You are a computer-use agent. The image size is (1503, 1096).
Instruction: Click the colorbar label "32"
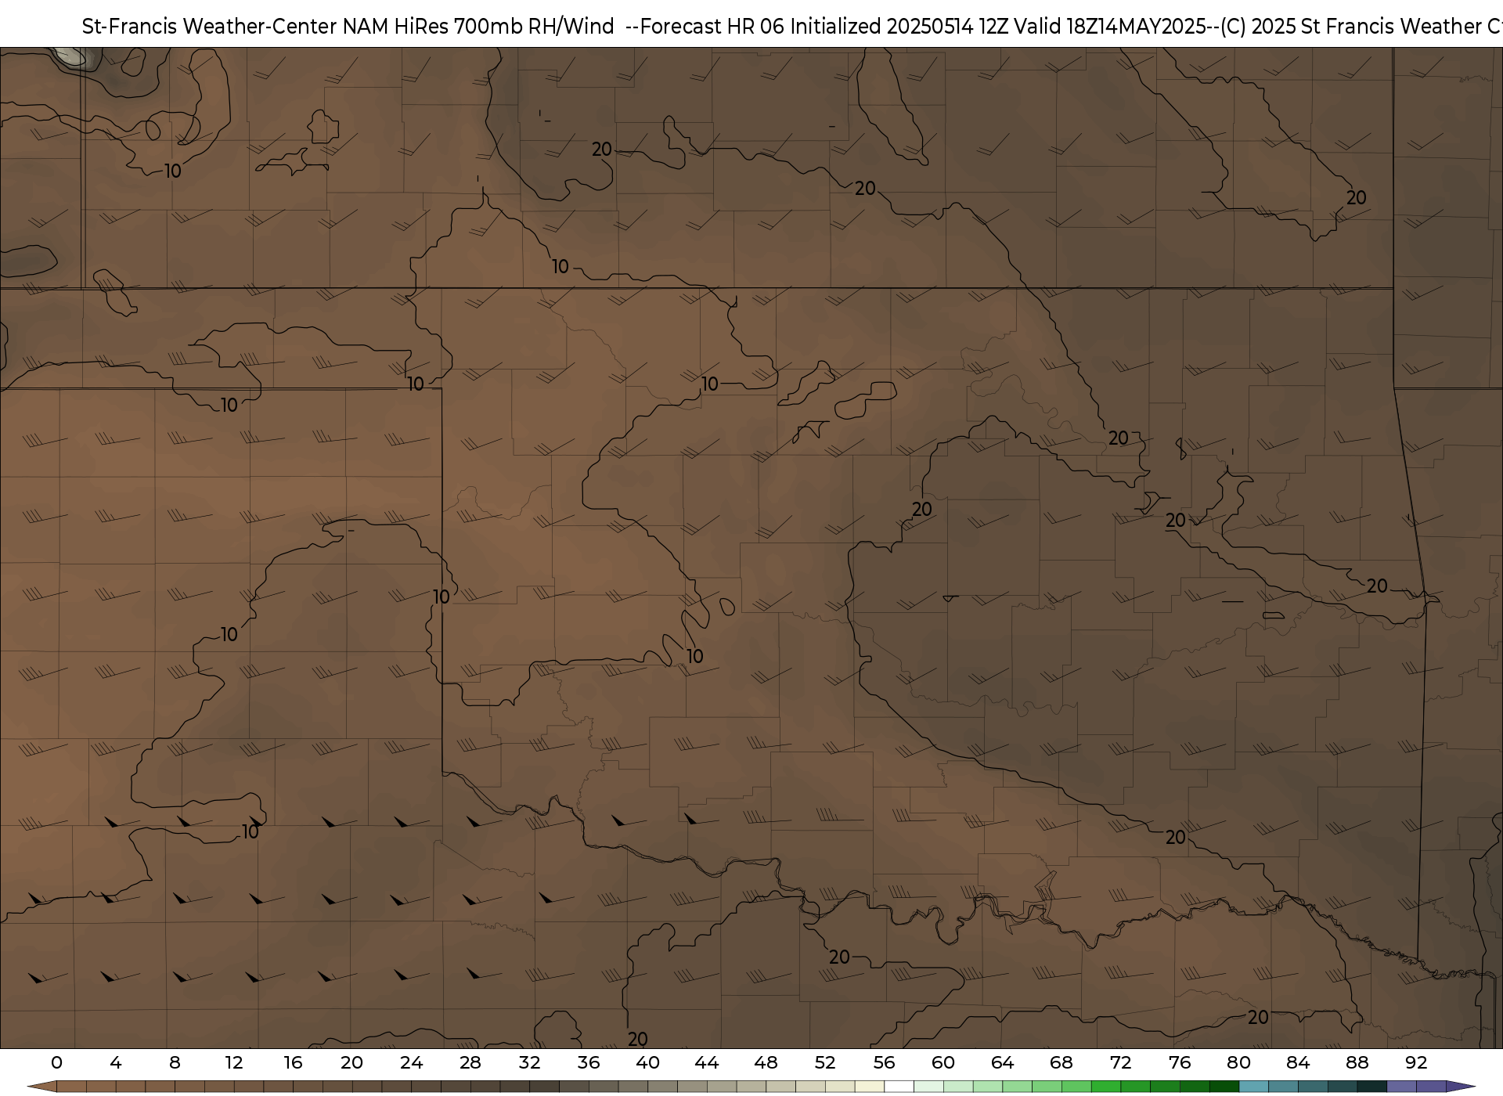pyautogui.click(x=529, y=1062)
